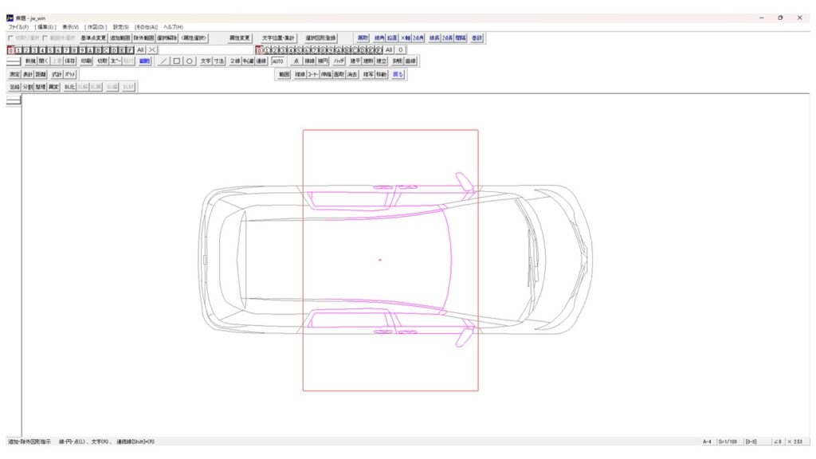Screen dimensions: 816x459
Task: Click the ×2.53 zoom magnification indicator
Action: (x=798, y=441)
